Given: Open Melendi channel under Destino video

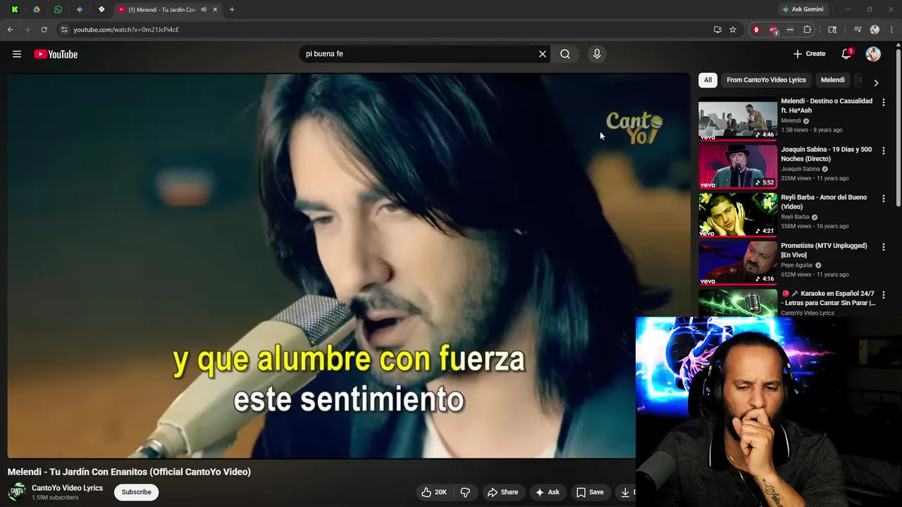Looking at the screenshot, I should [x=791, y=120].
